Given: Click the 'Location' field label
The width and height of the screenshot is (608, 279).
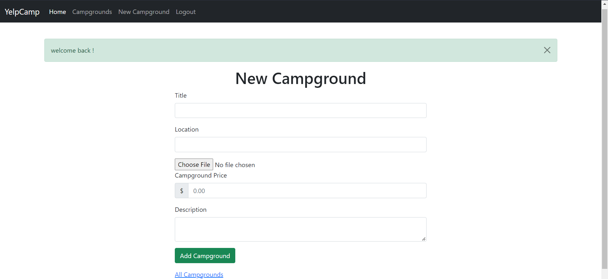Looking at the screenshot, I should click(187, 129).
